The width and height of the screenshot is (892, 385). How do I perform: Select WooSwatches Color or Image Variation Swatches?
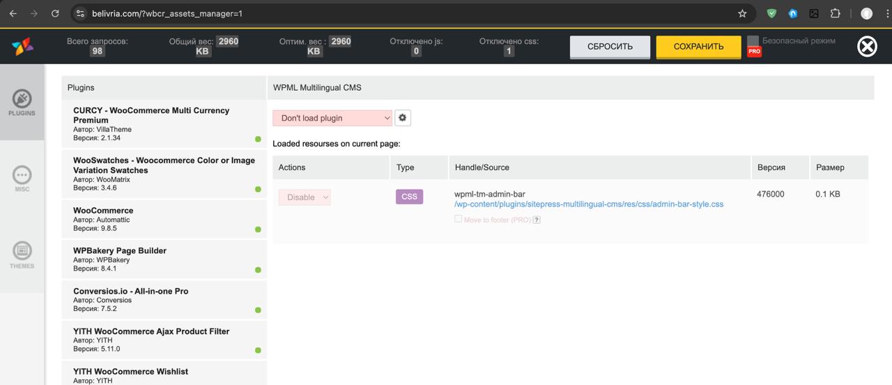pyautogui.click(x=164, y=174)
